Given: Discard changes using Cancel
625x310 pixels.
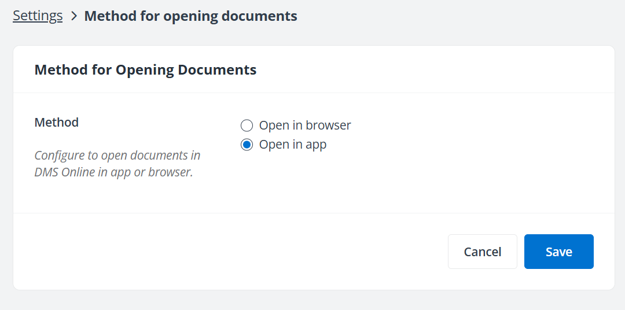Looking at the screenshot, I should coord(482,252).
